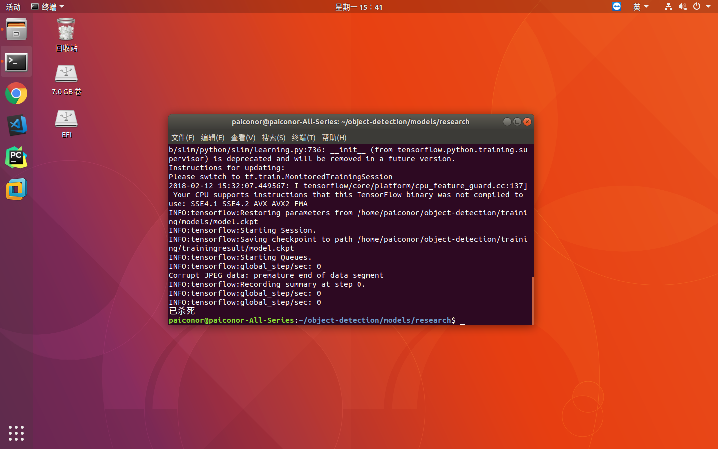This screenshot has width=718, height=449.
Task: Open Visual Studio Code from the dock
Action: pyautogui.click(x=16, y=125)
